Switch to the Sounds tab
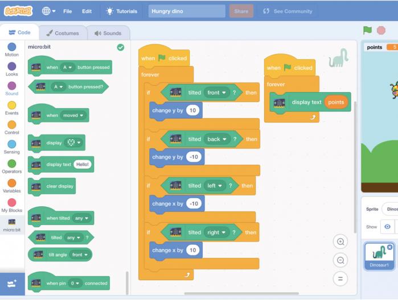This screenshot has height=300, width=398. pyautogui.click(x=108, y=33)
